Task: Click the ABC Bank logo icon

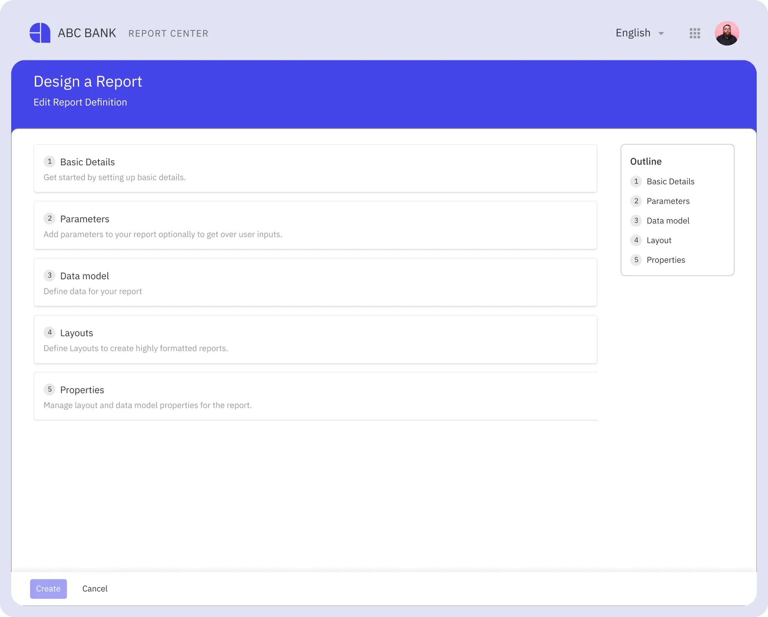Action: (40, 33)
